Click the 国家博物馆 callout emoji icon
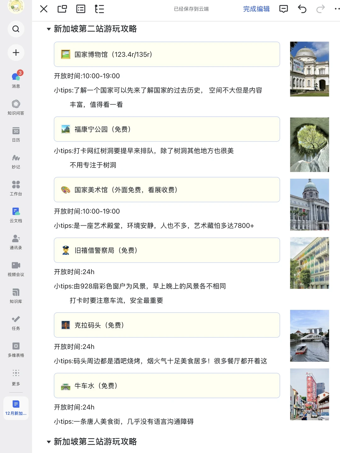The height and width of the screenshot is (453, 340). 65,54
